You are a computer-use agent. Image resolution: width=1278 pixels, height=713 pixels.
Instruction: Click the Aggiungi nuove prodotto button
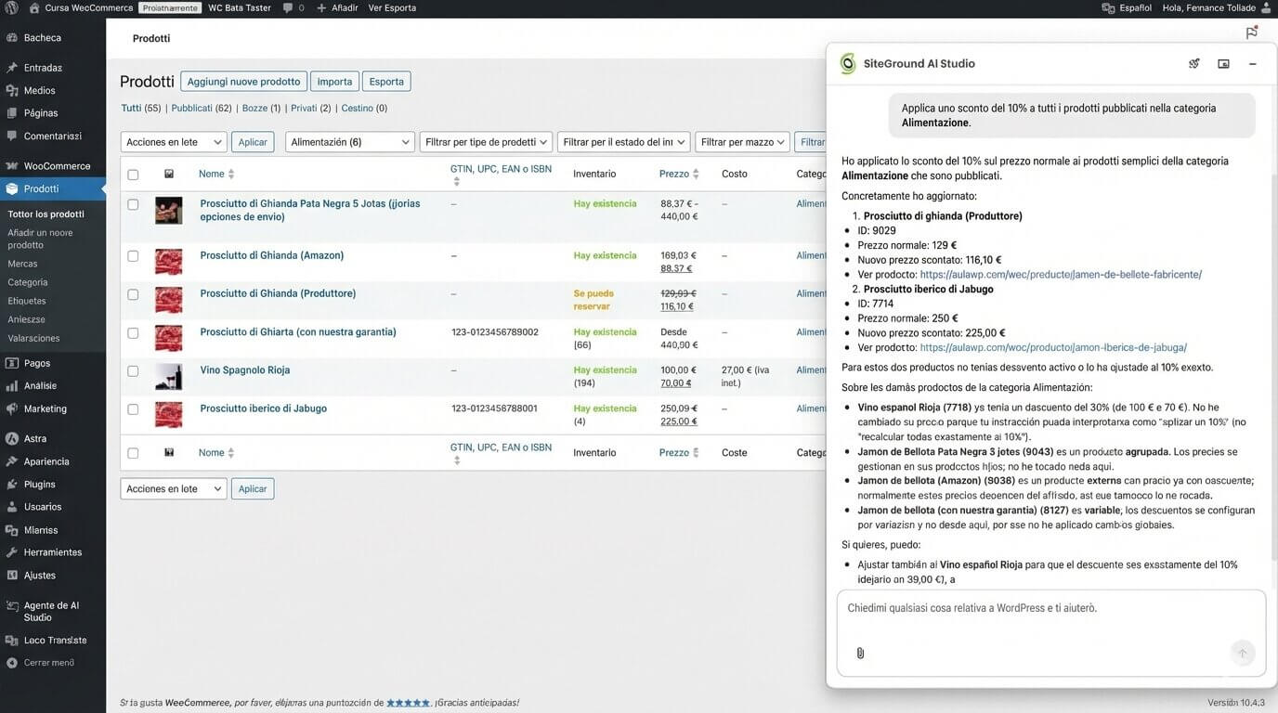[243, 82]
